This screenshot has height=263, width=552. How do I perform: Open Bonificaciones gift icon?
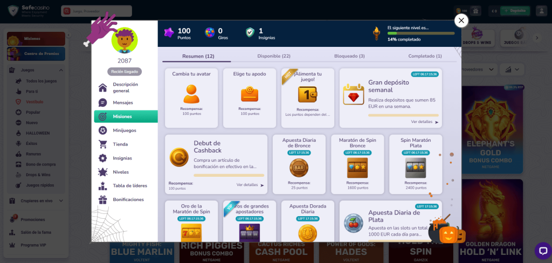102,199
